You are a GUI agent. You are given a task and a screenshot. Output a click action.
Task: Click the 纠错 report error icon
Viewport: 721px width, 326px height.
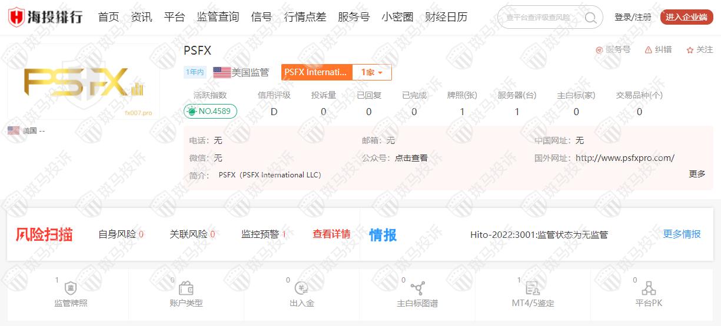(649, 50)
